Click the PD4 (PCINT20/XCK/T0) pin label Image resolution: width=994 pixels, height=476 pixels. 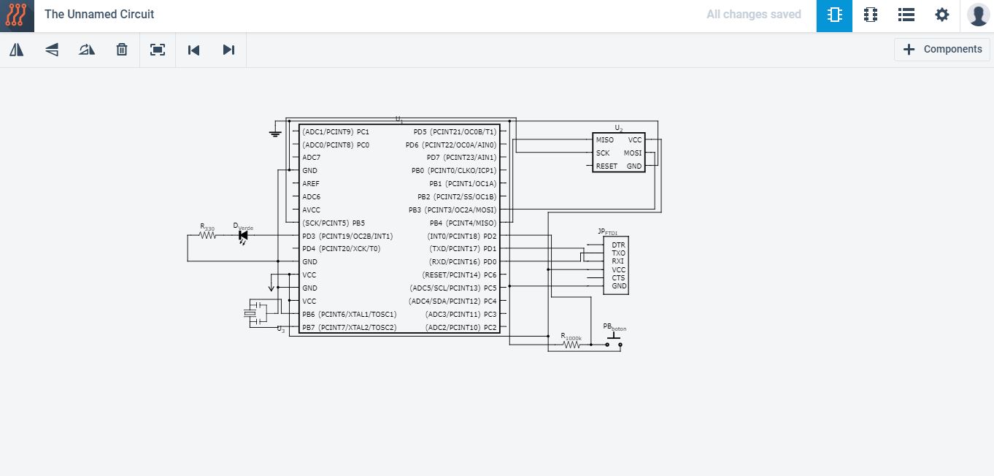(x=341, y=249)
